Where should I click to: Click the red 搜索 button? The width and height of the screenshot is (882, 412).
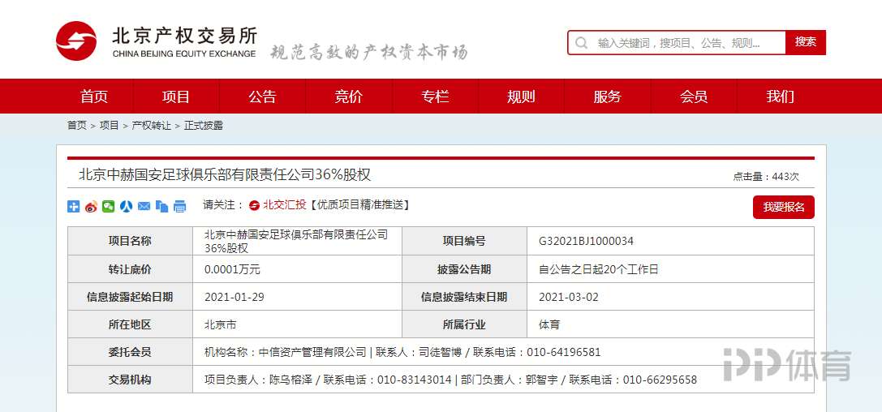[806, 43]
